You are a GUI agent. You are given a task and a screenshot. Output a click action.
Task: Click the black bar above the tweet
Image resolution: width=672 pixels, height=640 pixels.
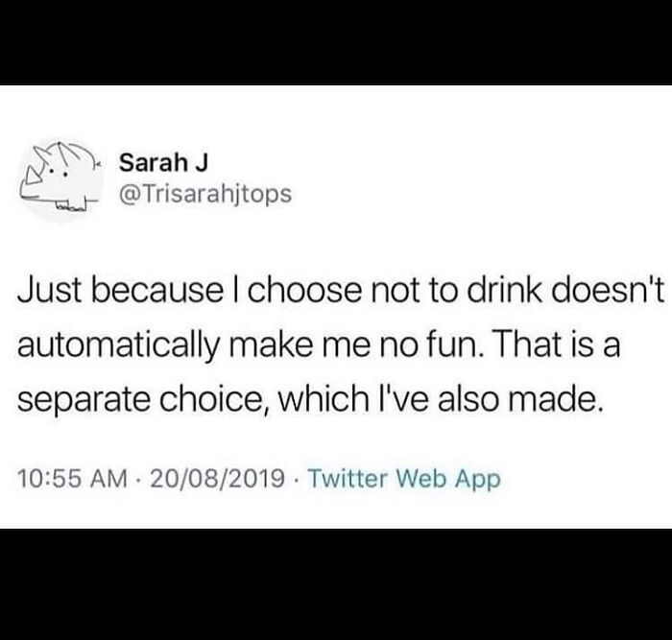click(x=336, y=42)
